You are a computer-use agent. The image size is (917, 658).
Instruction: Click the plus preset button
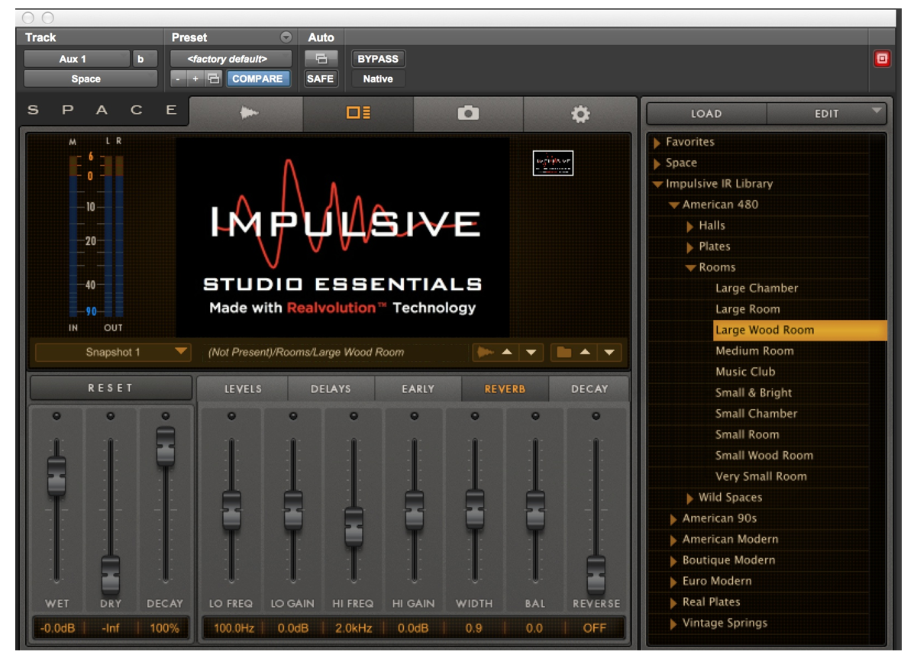pos(195,79)
